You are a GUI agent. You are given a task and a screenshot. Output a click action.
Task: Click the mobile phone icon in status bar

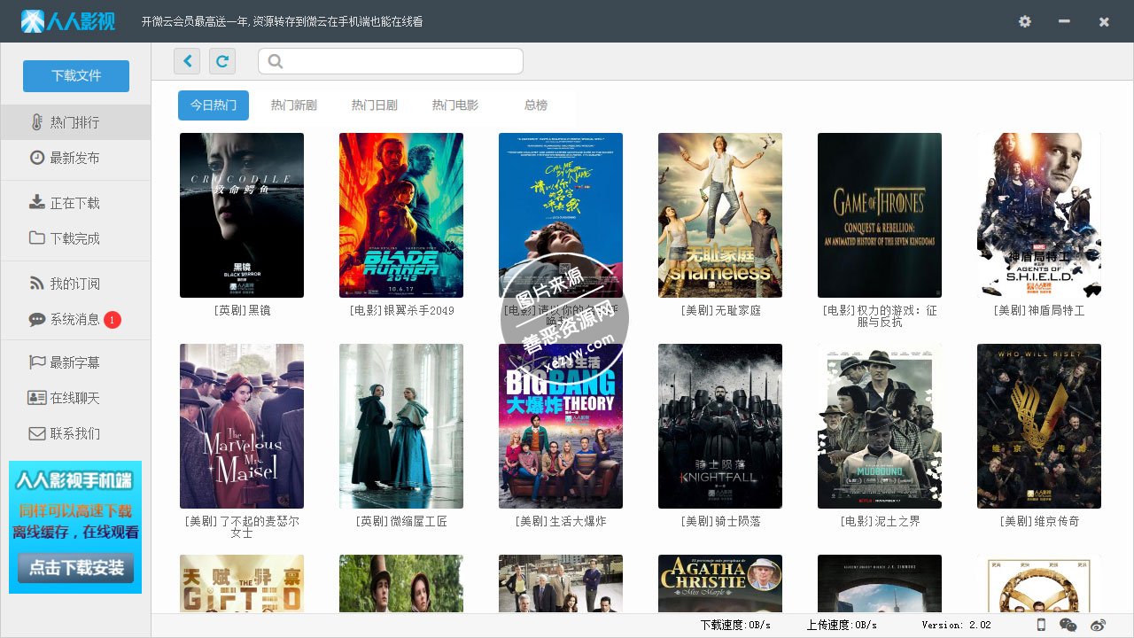pyautogui.click(x=1041, y=625)
